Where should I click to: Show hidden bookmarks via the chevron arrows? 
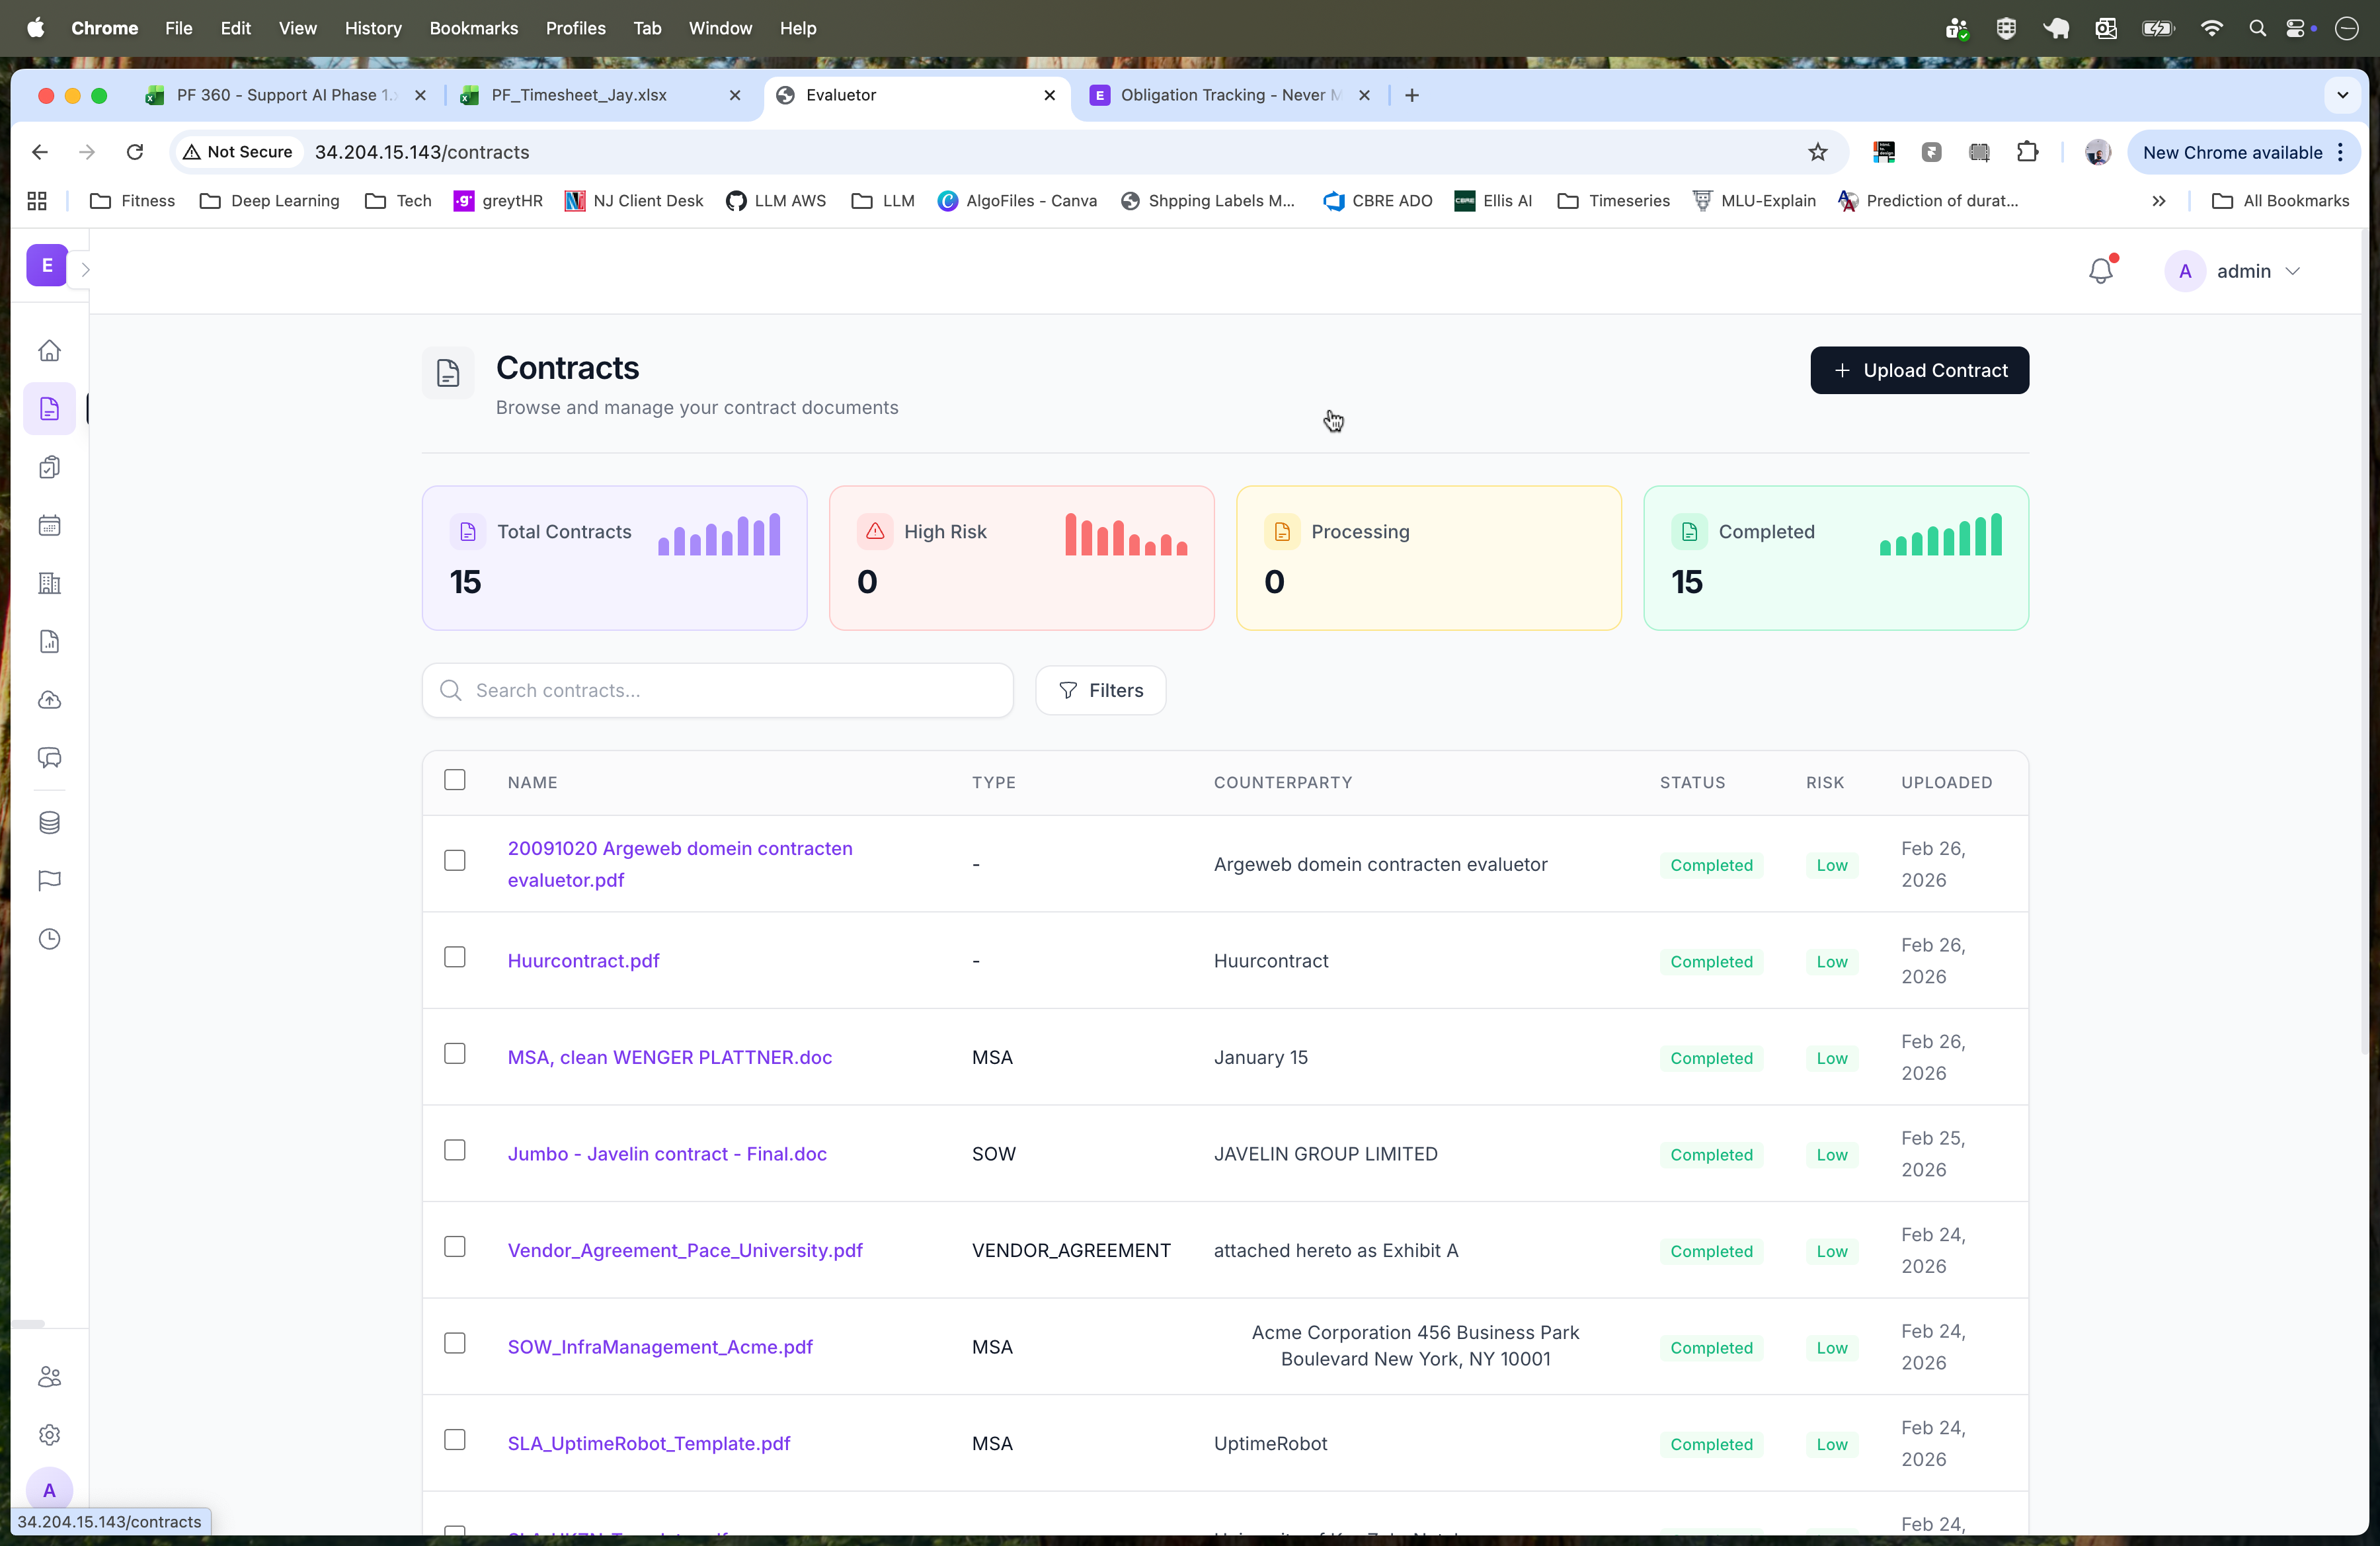[2159, 200]
